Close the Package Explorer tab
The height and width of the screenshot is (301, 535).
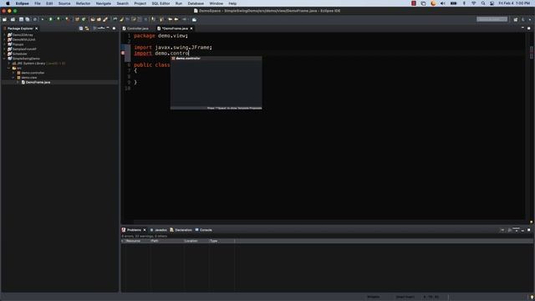click(37, 28)
